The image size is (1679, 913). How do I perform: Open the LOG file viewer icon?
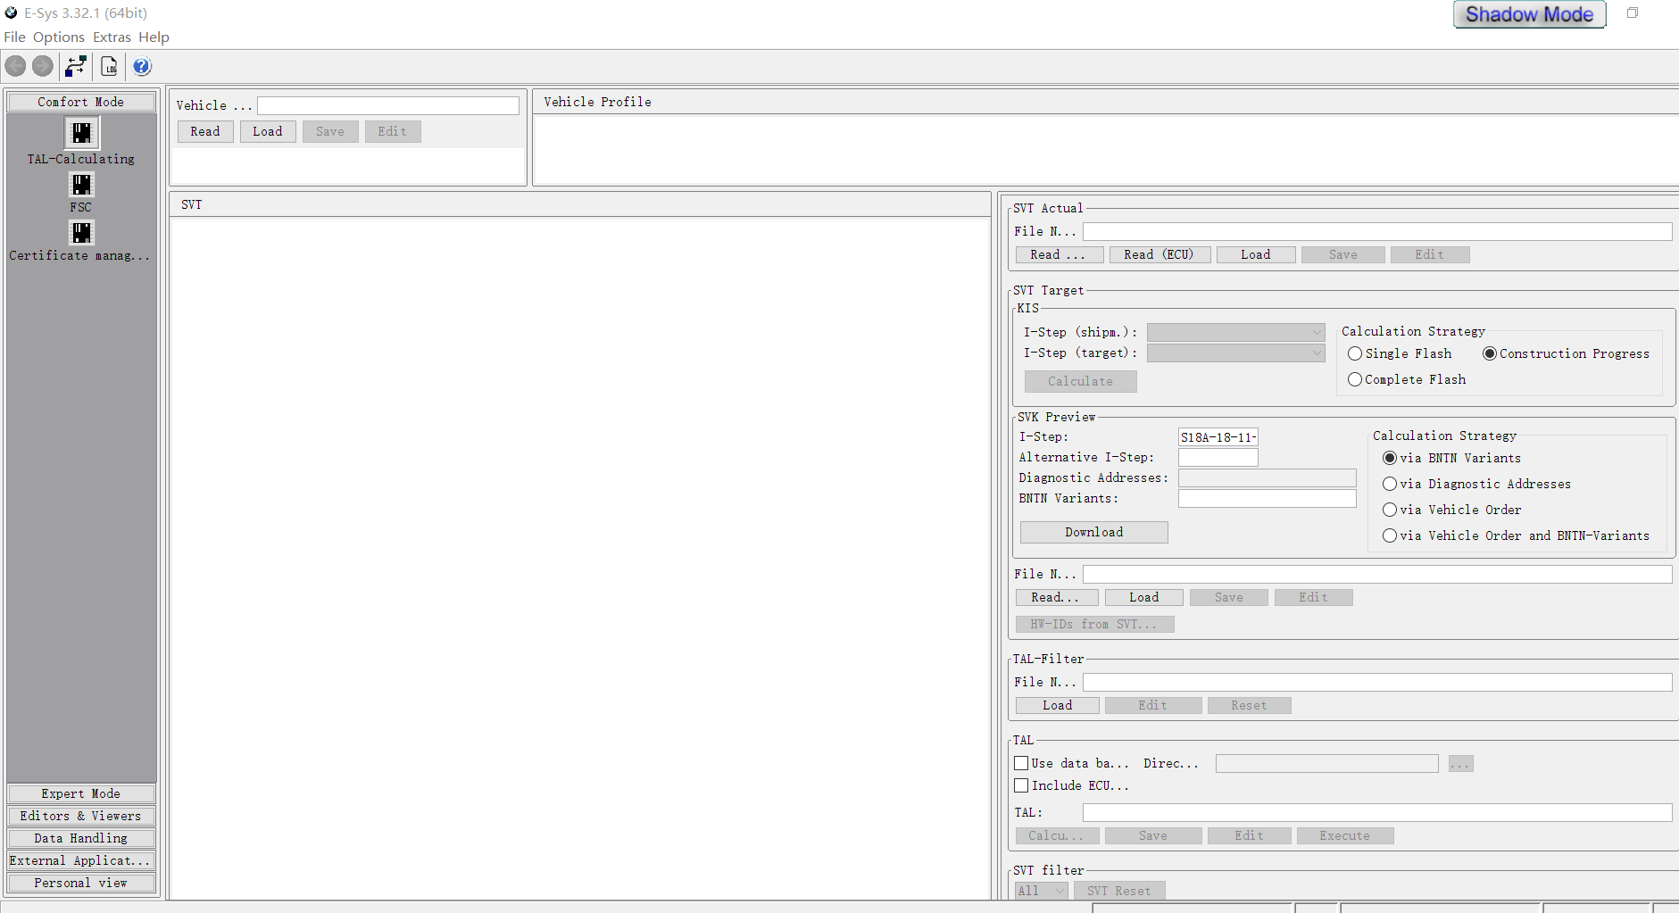coord(109,66)
